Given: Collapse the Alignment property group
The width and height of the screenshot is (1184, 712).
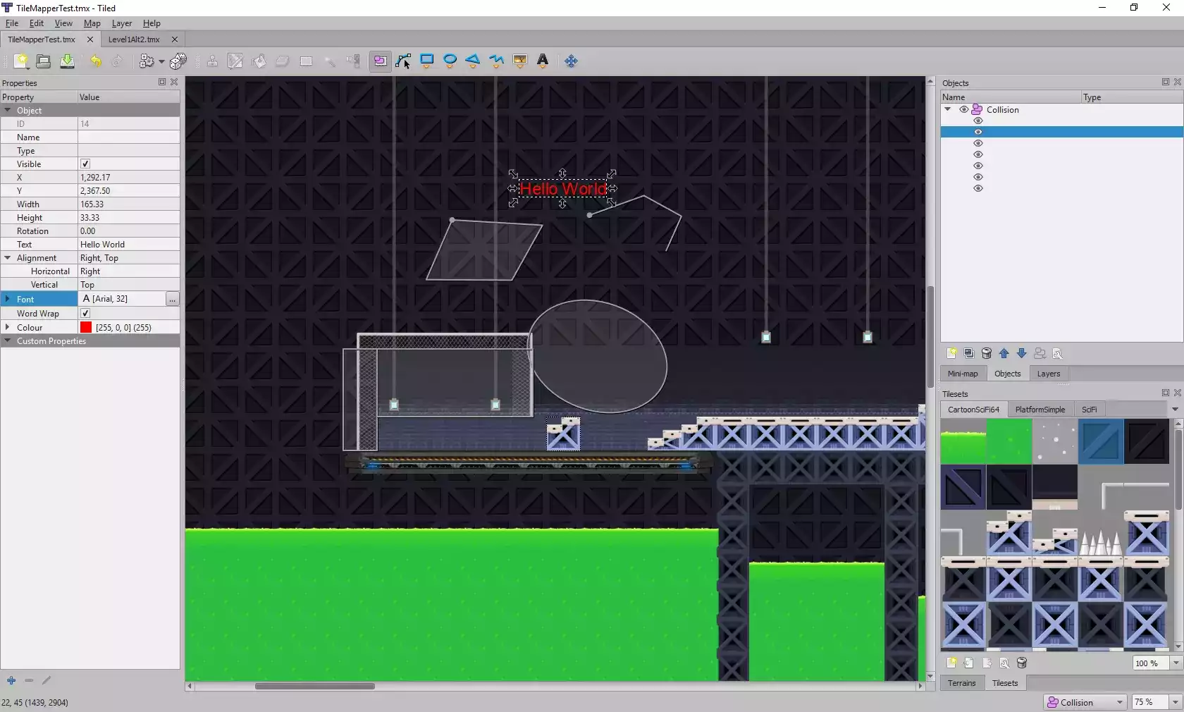Looking at the screenshot, I should [x=8, y=258].
